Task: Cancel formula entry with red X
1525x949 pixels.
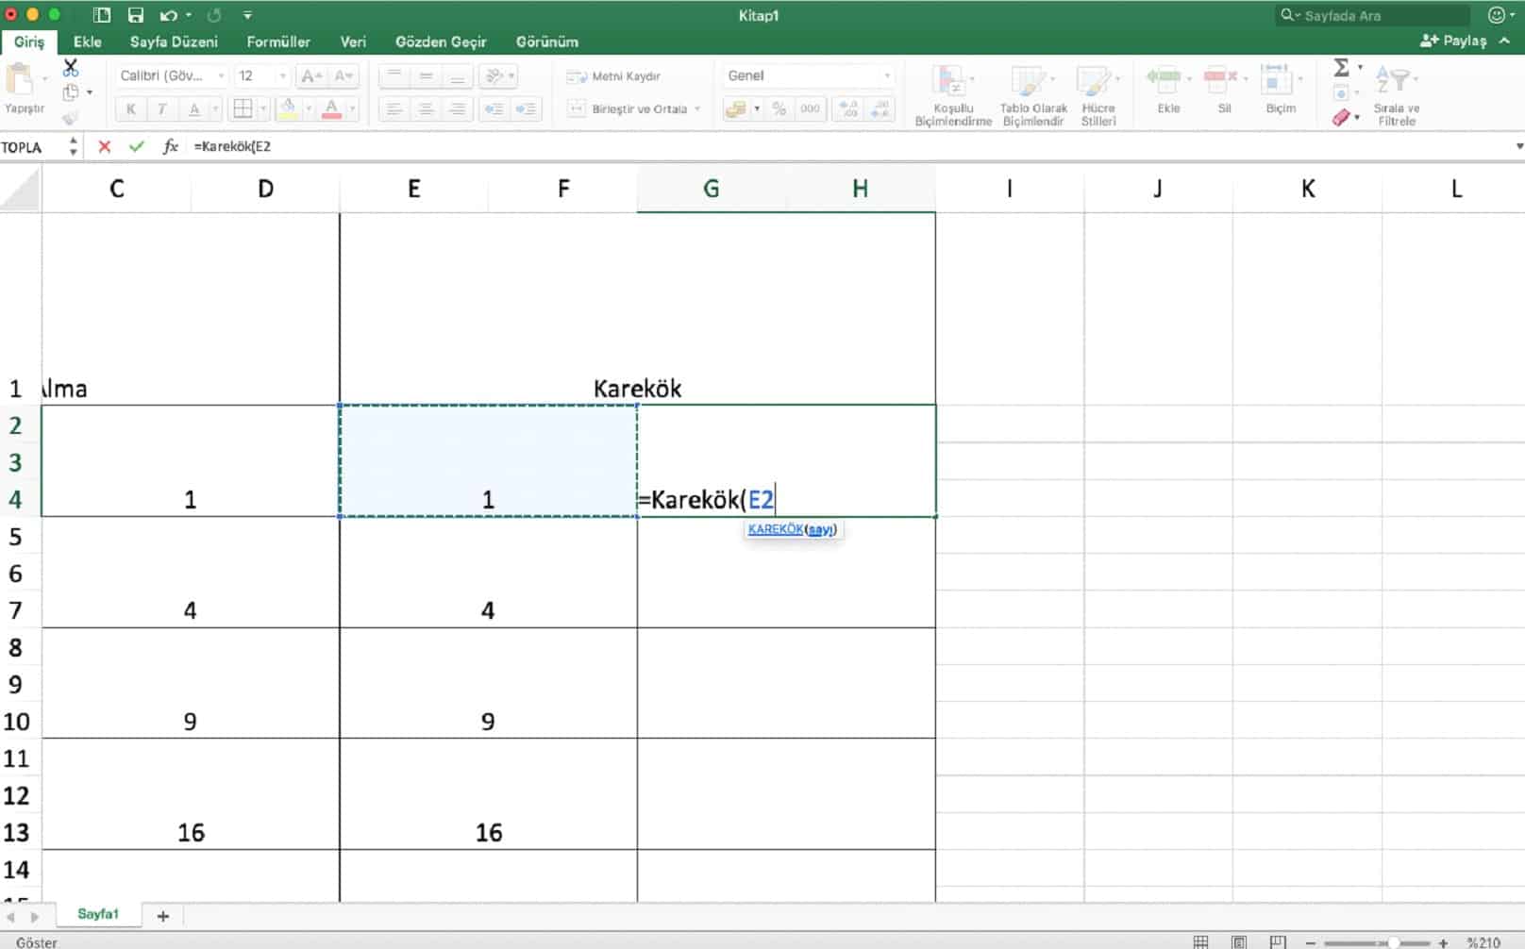Action: (105, 146)
